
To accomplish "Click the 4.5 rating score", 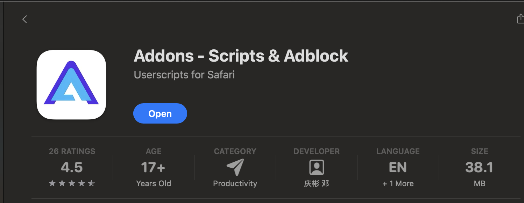I will click(x=72, y=167).
